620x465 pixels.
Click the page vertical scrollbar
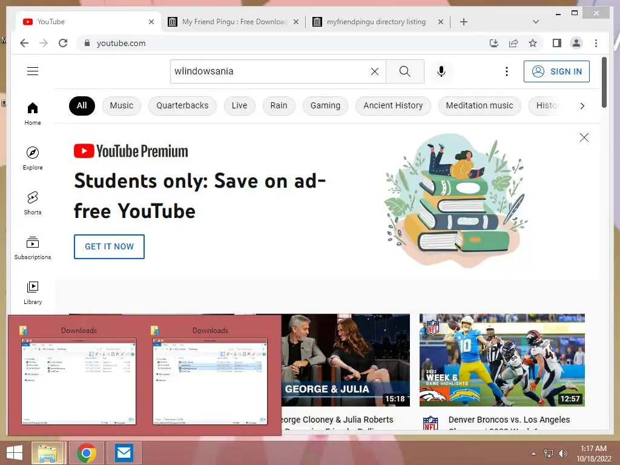click(604, 82)
